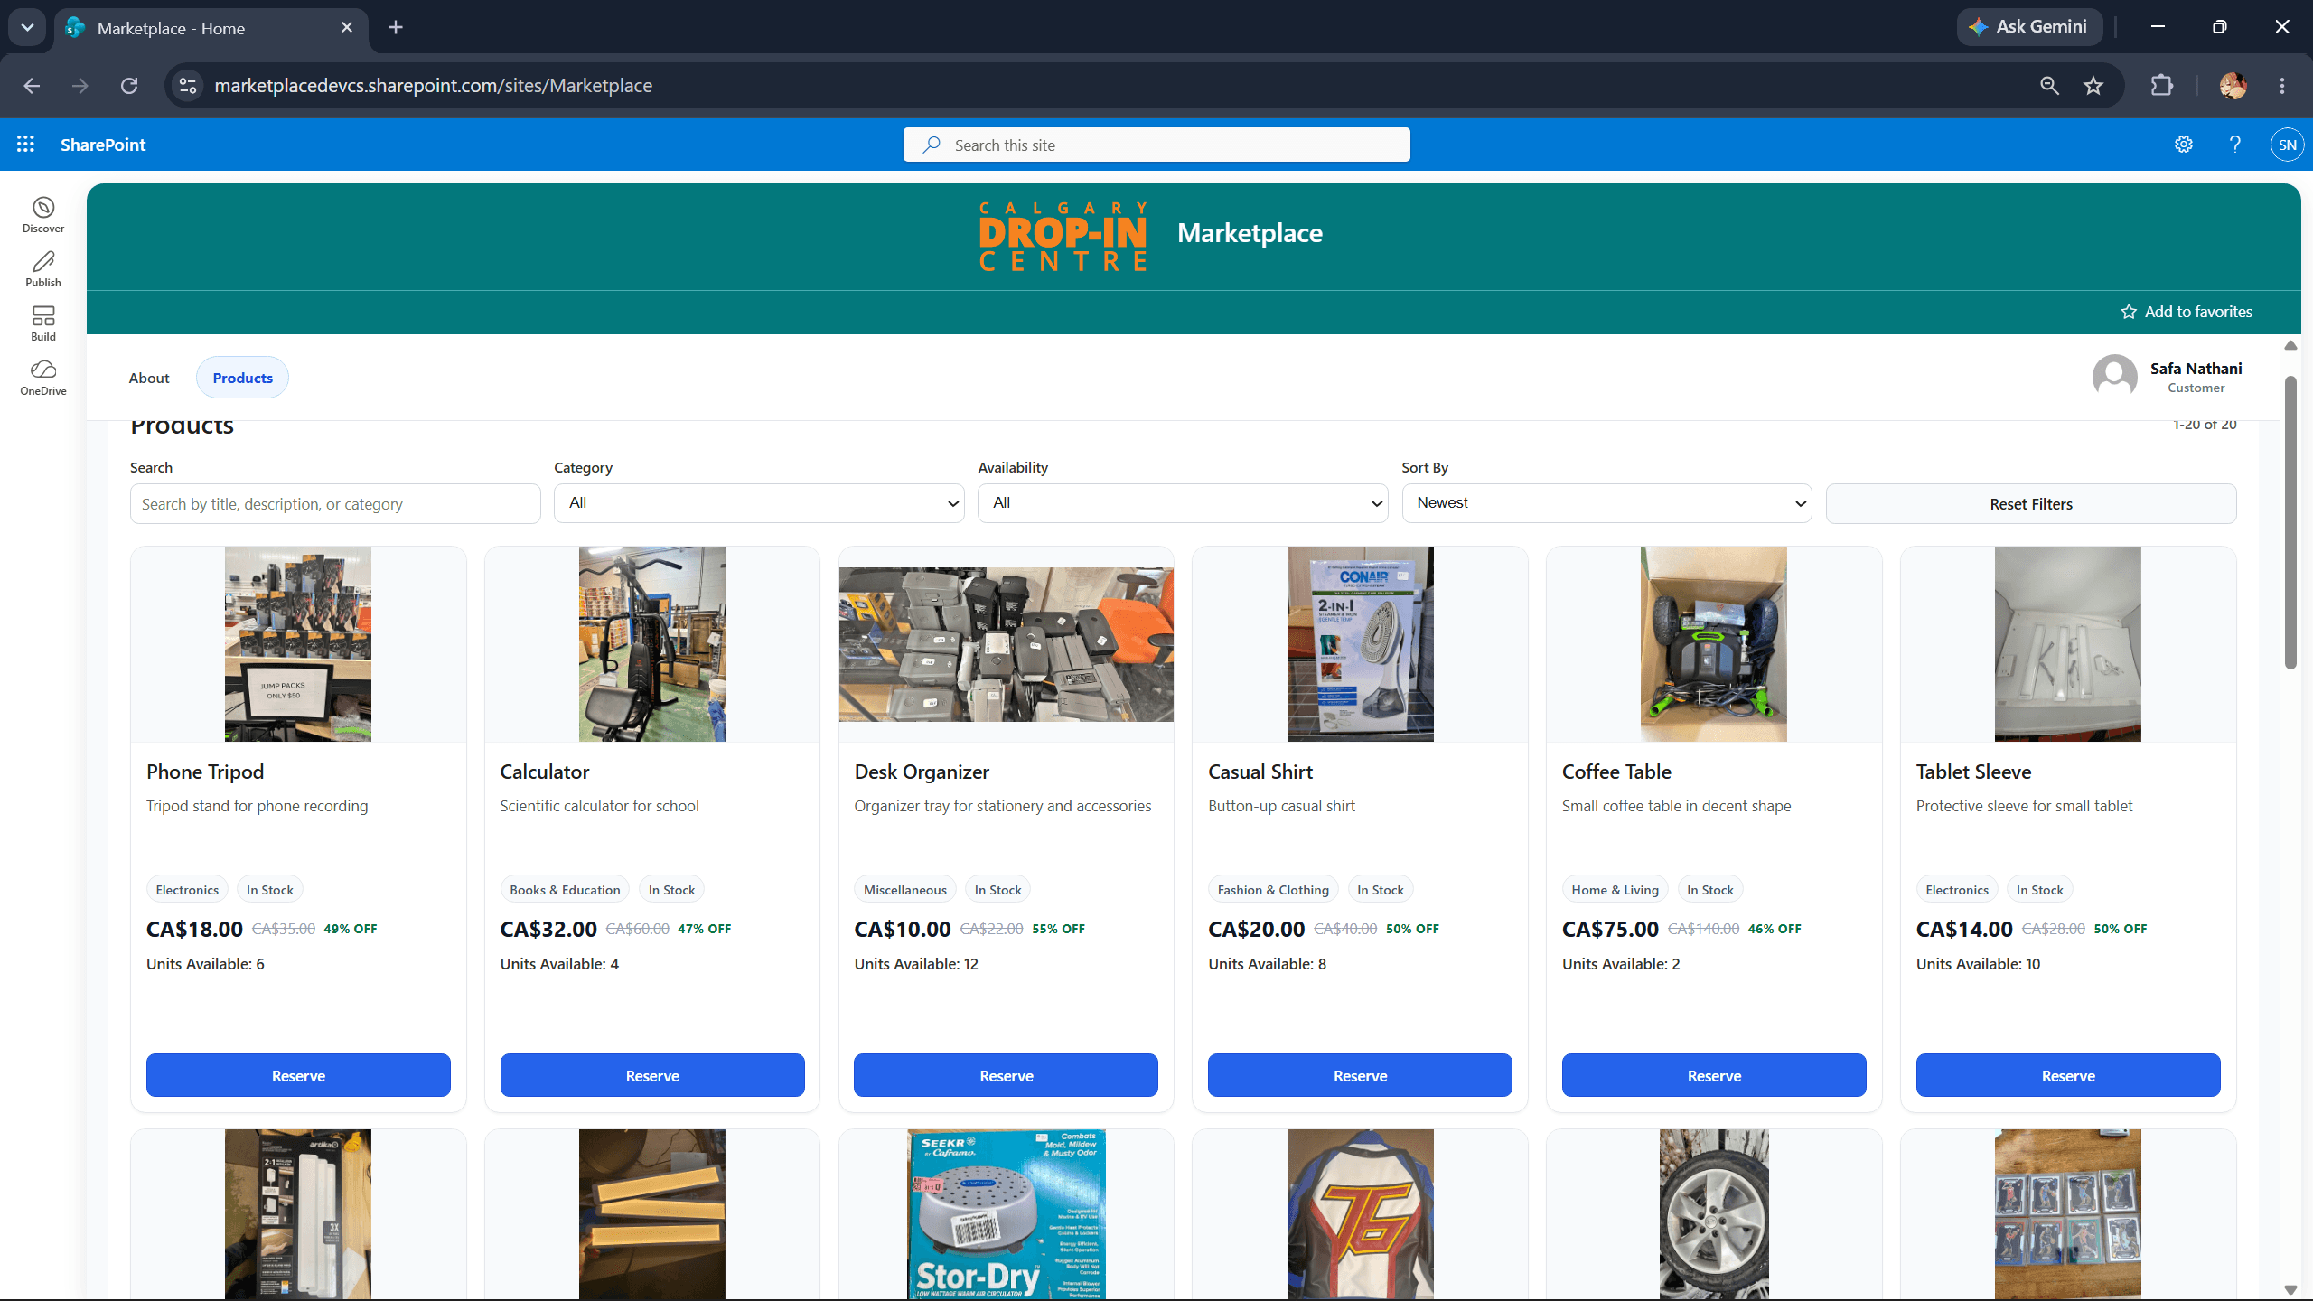2313x1301 pixels.
Task: Open the number 76 jacket image
Action: pyautogui.click(x=1360, y=1214)
